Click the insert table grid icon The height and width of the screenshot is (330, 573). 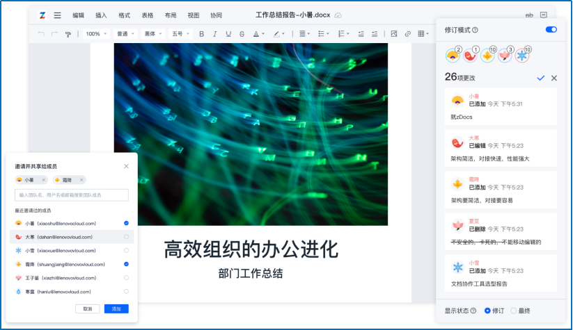coord(421,34)
